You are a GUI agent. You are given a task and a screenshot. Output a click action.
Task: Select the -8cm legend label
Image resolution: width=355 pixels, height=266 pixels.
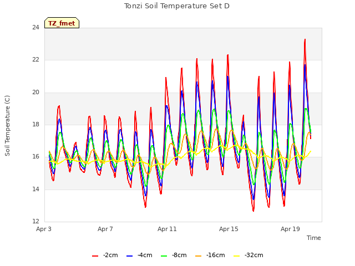pyautogui.click(x=179, y=255)
